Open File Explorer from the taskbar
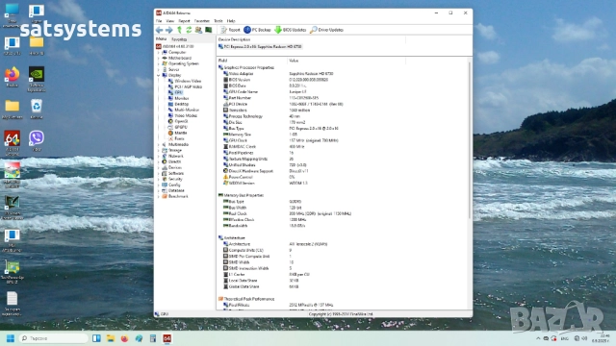616x346 pixels. pos(111,338)
